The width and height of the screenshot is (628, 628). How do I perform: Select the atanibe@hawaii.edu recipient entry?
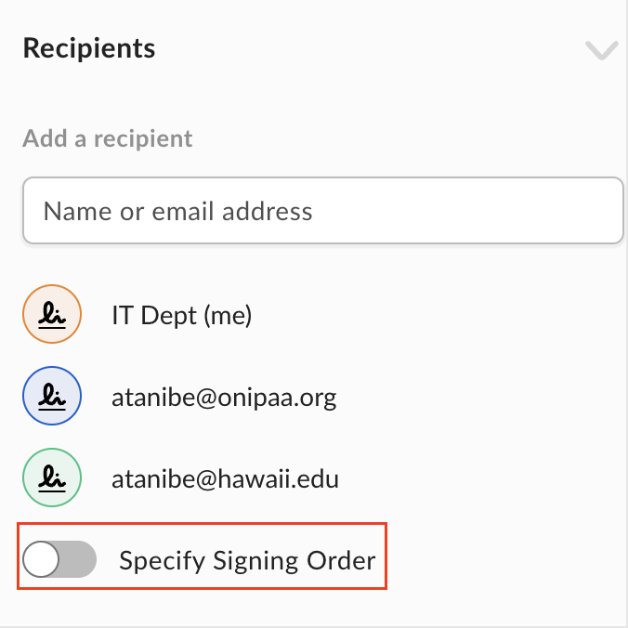click(225, 479)
